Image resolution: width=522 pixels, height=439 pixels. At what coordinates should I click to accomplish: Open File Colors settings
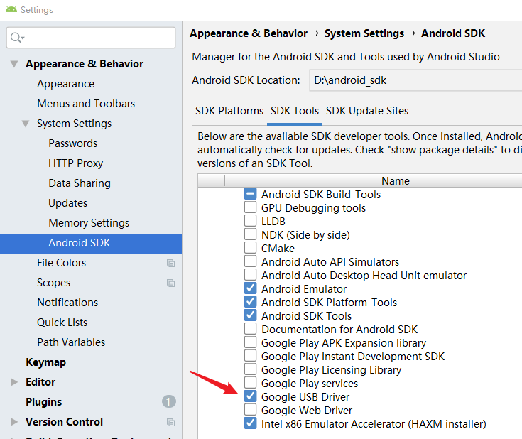tap(62, 263)
